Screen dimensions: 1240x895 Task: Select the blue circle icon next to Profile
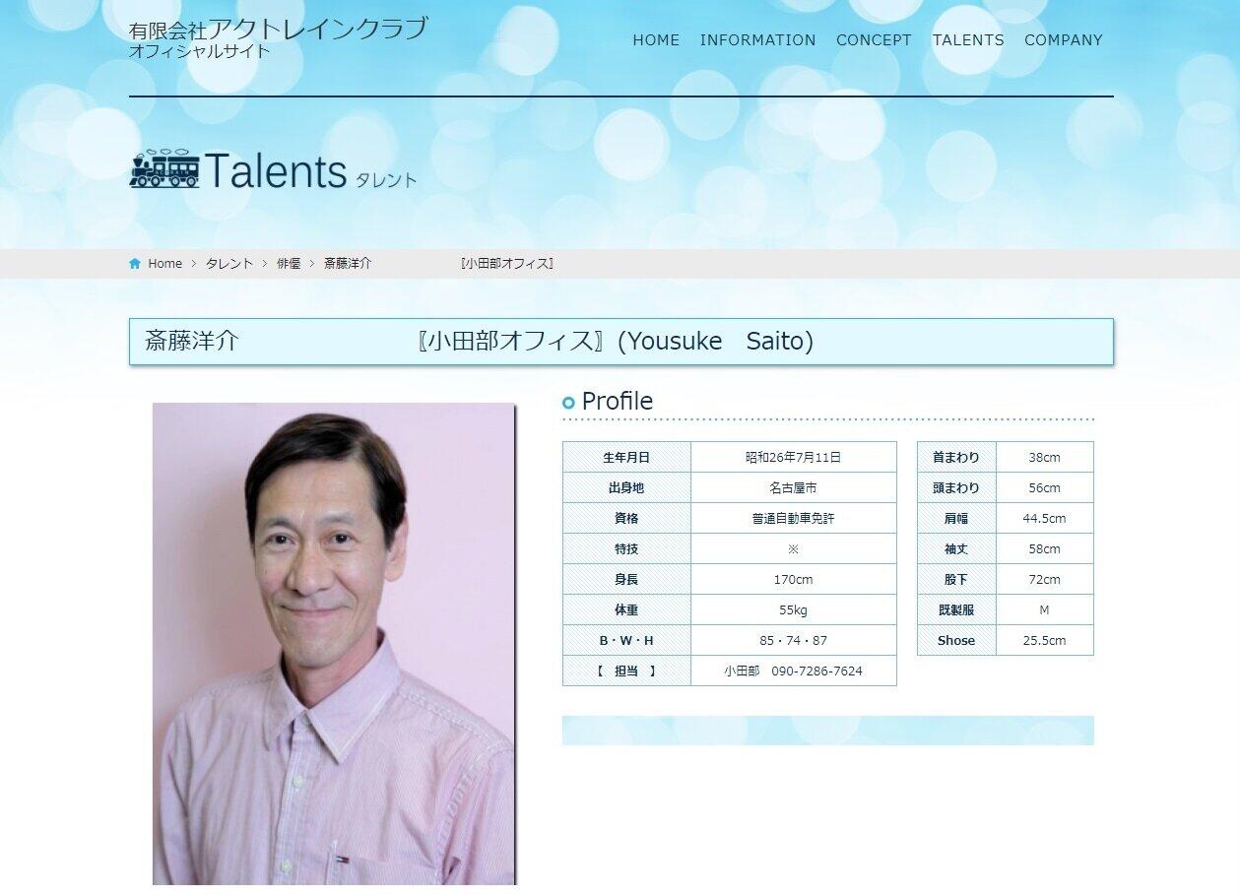568,402
